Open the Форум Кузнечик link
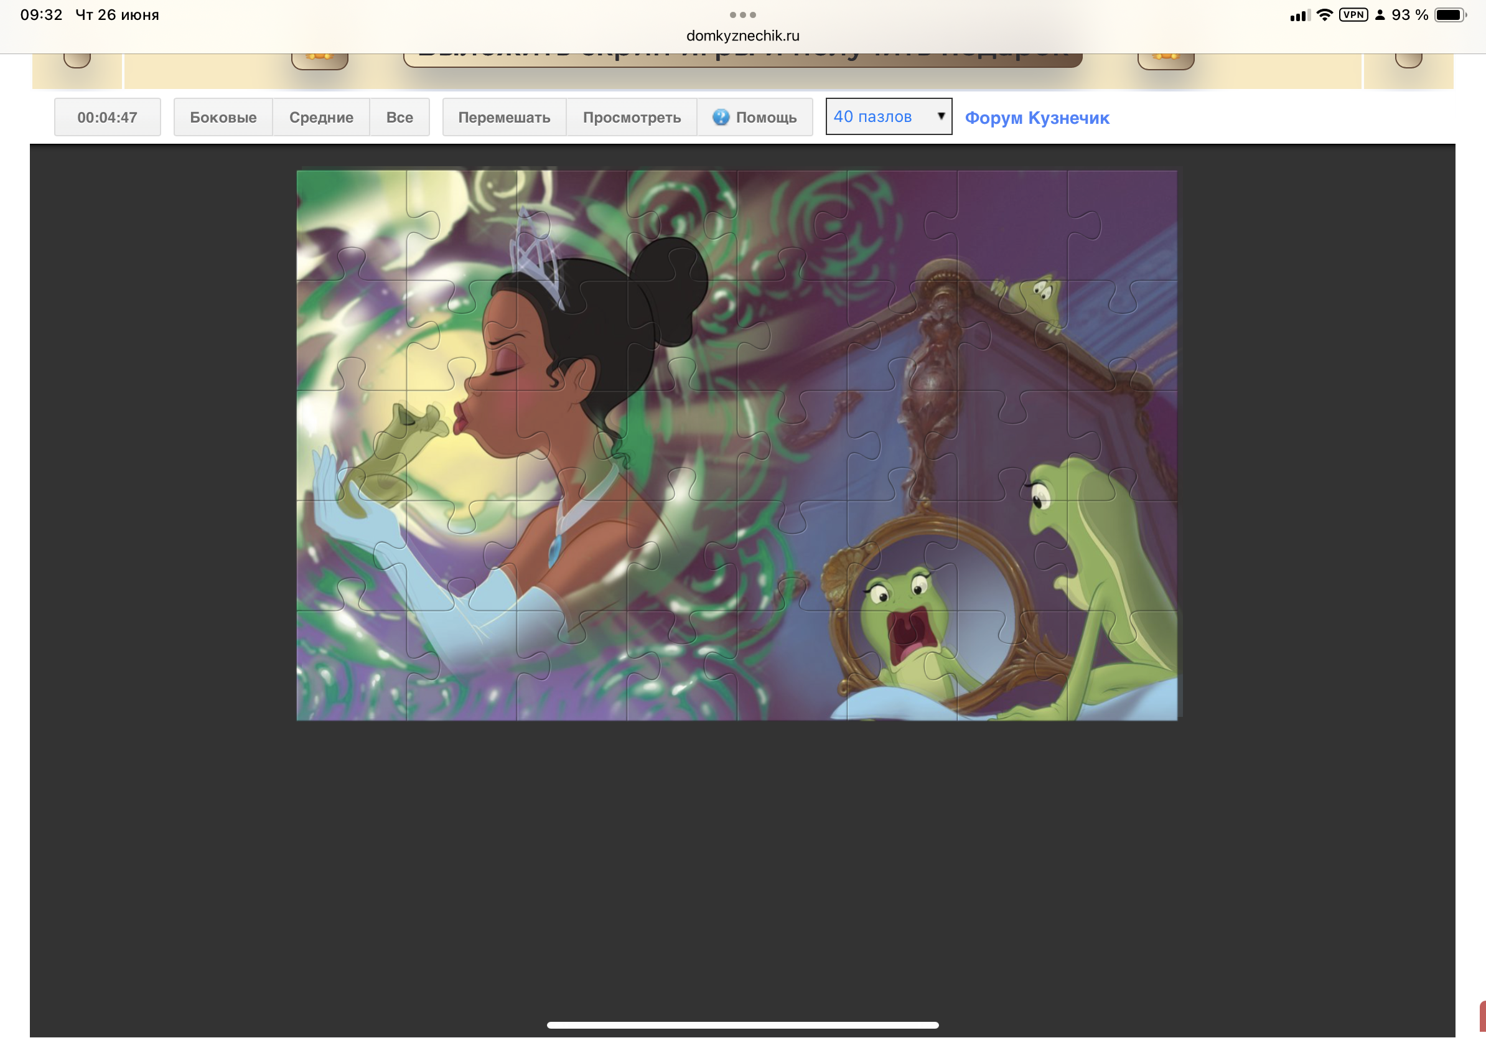Image resolution: width=1486 pixels, height=1038 pixels. point(1037,118)
